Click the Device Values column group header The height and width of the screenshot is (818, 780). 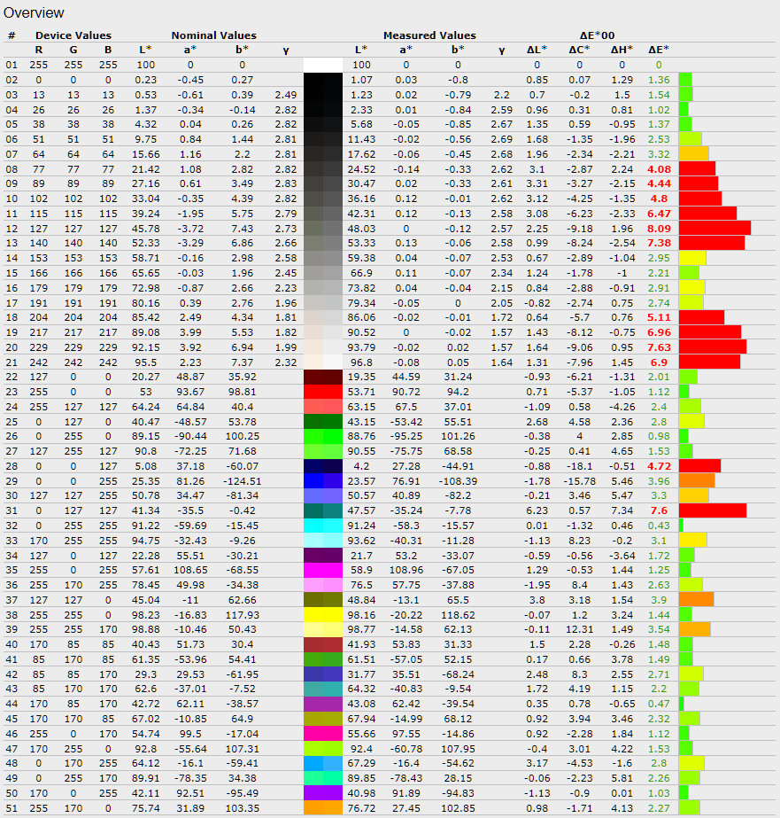click(73, 35)
